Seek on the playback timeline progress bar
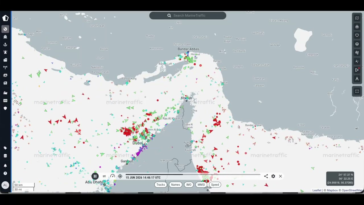This screenshot has height=205, width=364. (193, 175)
